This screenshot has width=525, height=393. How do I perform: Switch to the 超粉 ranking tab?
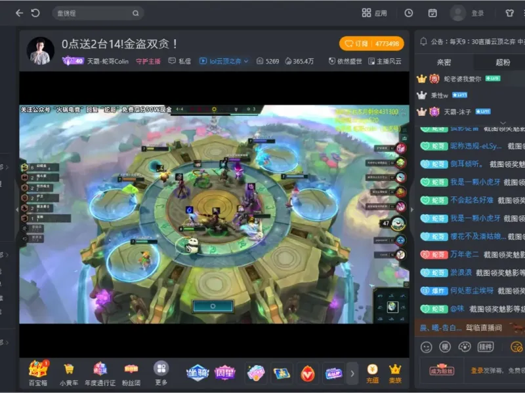[x=503, y=62]
